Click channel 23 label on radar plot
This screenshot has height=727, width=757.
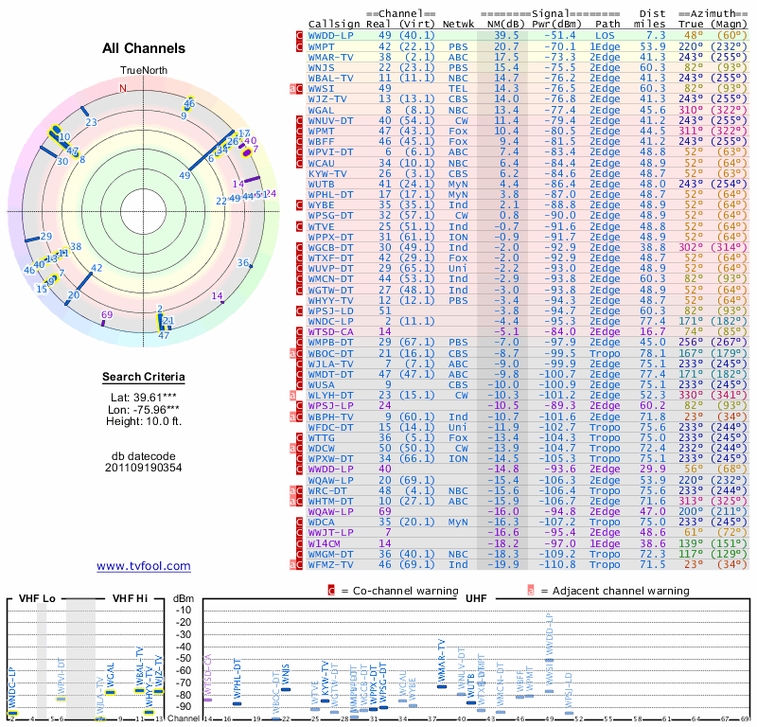coord(91,122)
